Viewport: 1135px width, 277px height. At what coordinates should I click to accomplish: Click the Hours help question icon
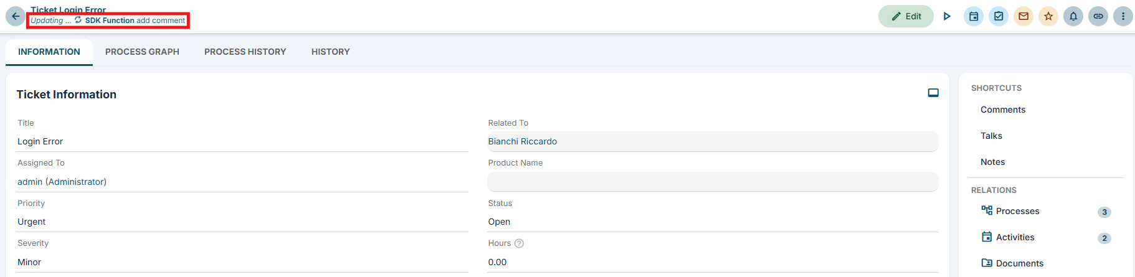[x=519, y=243]
